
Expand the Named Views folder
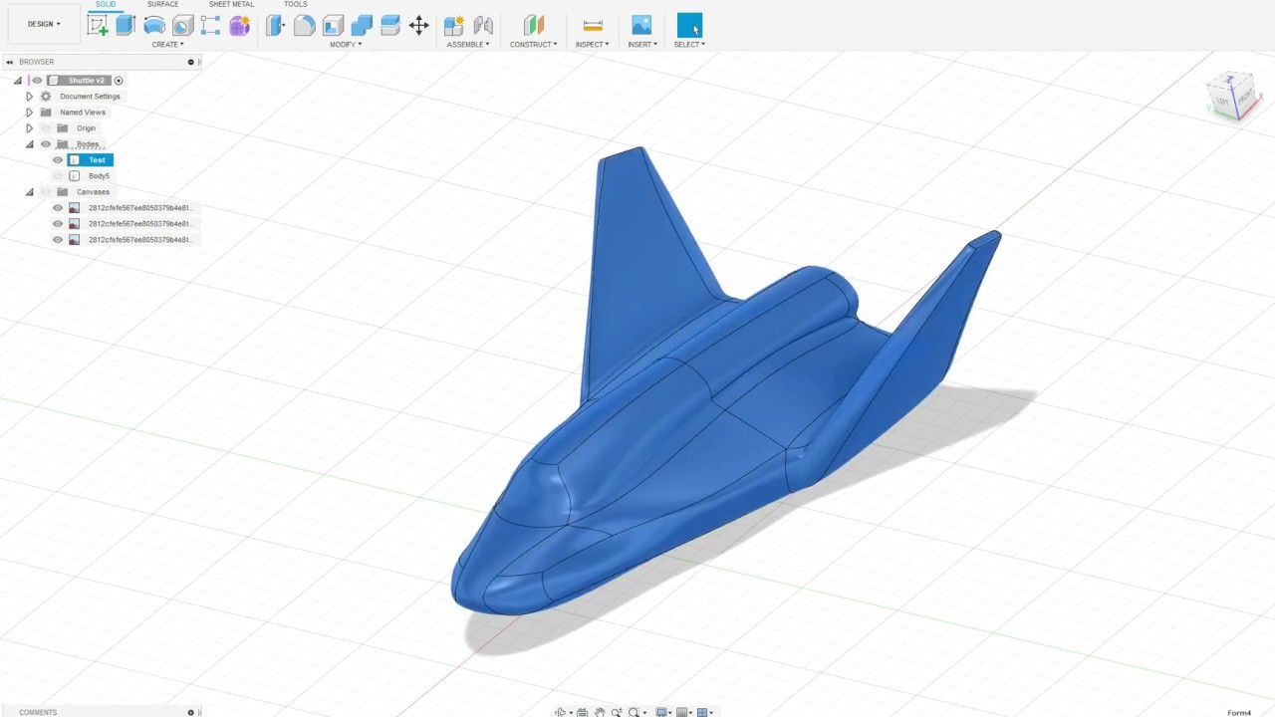pyautogui.click(x=29, y=113)
